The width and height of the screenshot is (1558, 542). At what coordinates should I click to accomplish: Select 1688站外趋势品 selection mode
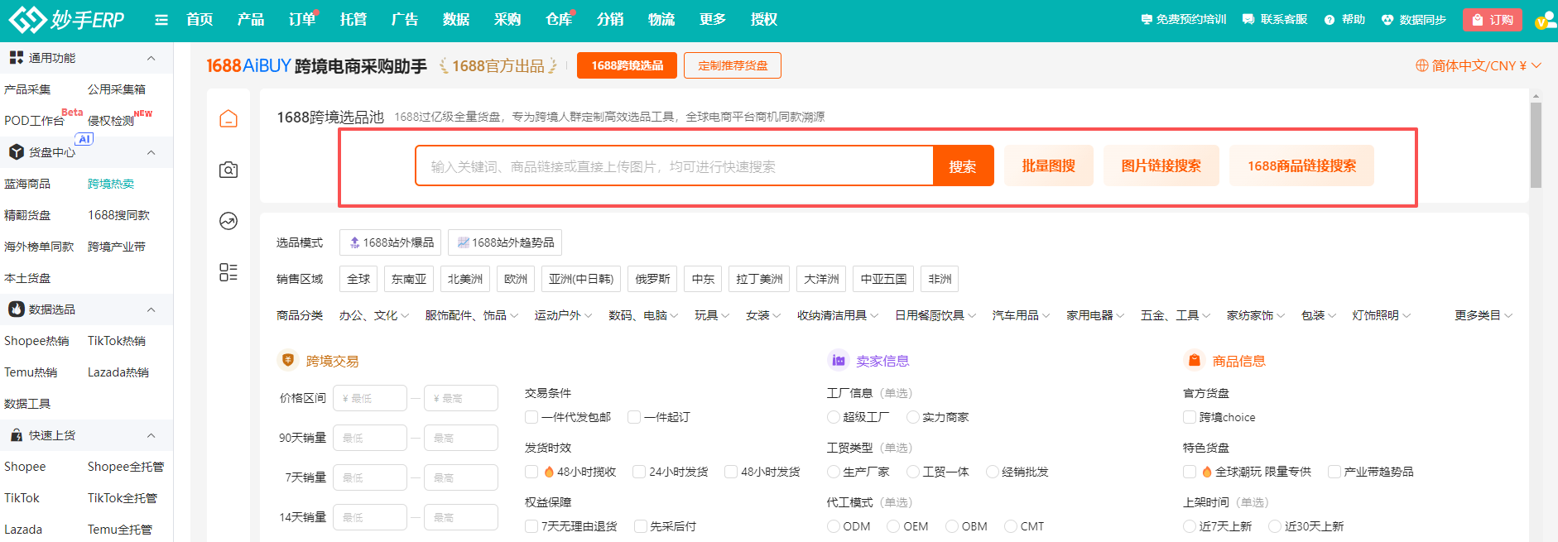(x=505, y=242)
